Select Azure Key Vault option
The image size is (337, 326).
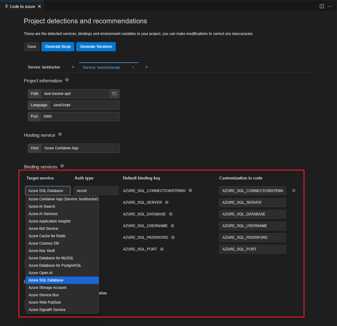pos(62,251)
